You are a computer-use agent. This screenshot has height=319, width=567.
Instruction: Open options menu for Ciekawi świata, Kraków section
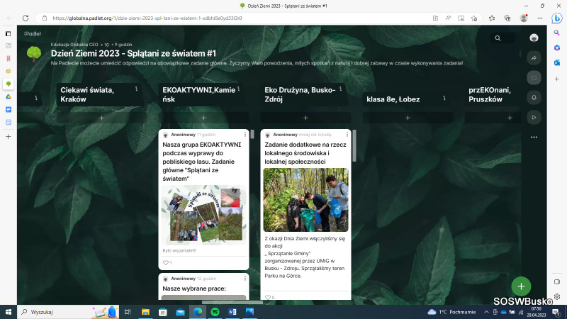point(136,89)
